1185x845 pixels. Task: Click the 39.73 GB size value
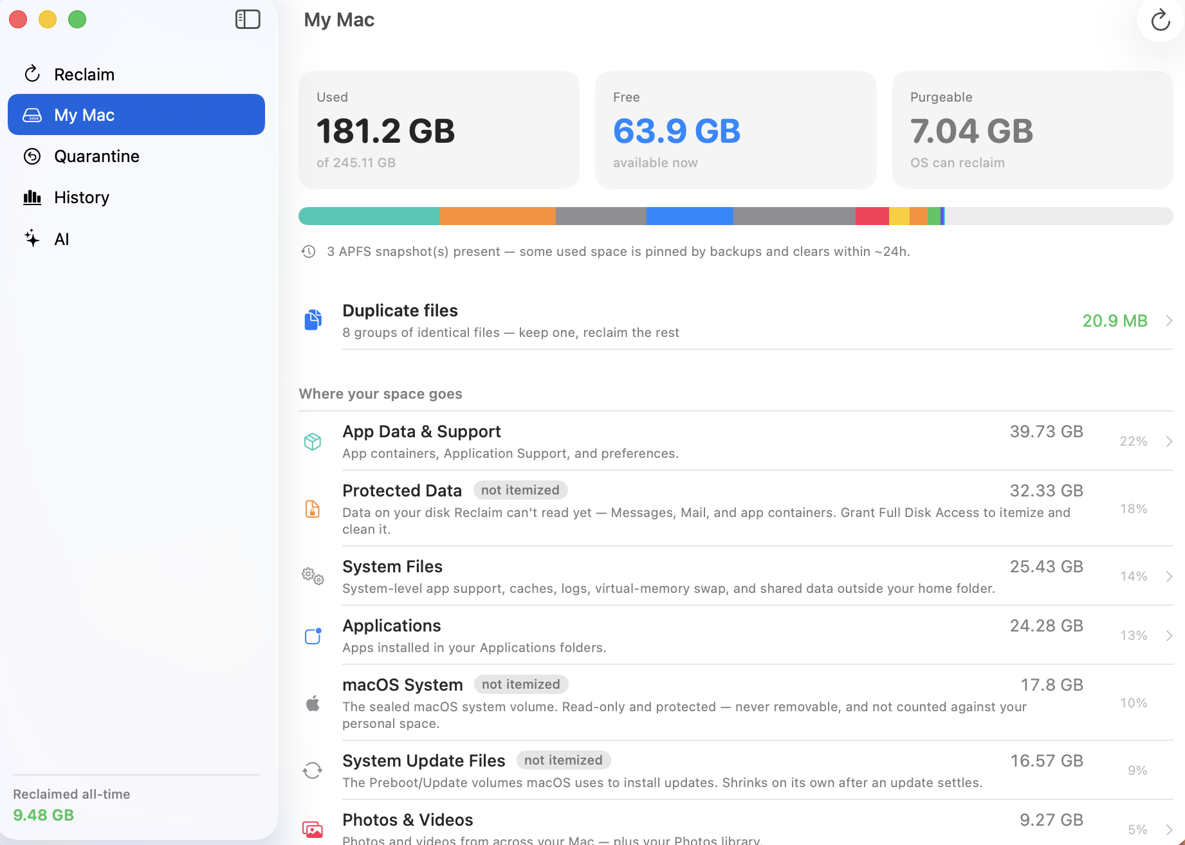click(x=1046, y=432)
